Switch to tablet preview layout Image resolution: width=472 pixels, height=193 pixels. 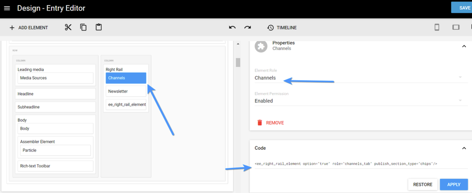[456, 27]
